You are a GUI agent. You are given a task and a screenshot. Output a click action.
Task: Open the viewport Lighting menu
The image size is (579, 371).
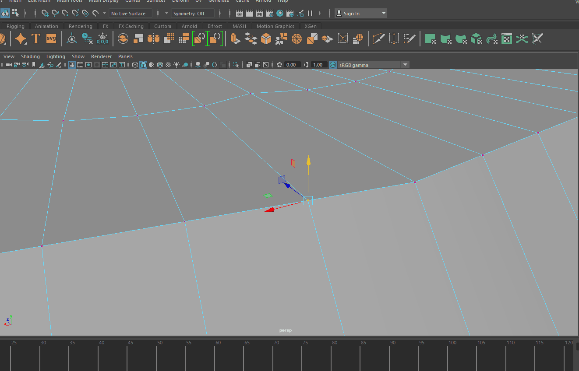coord(56,56)
